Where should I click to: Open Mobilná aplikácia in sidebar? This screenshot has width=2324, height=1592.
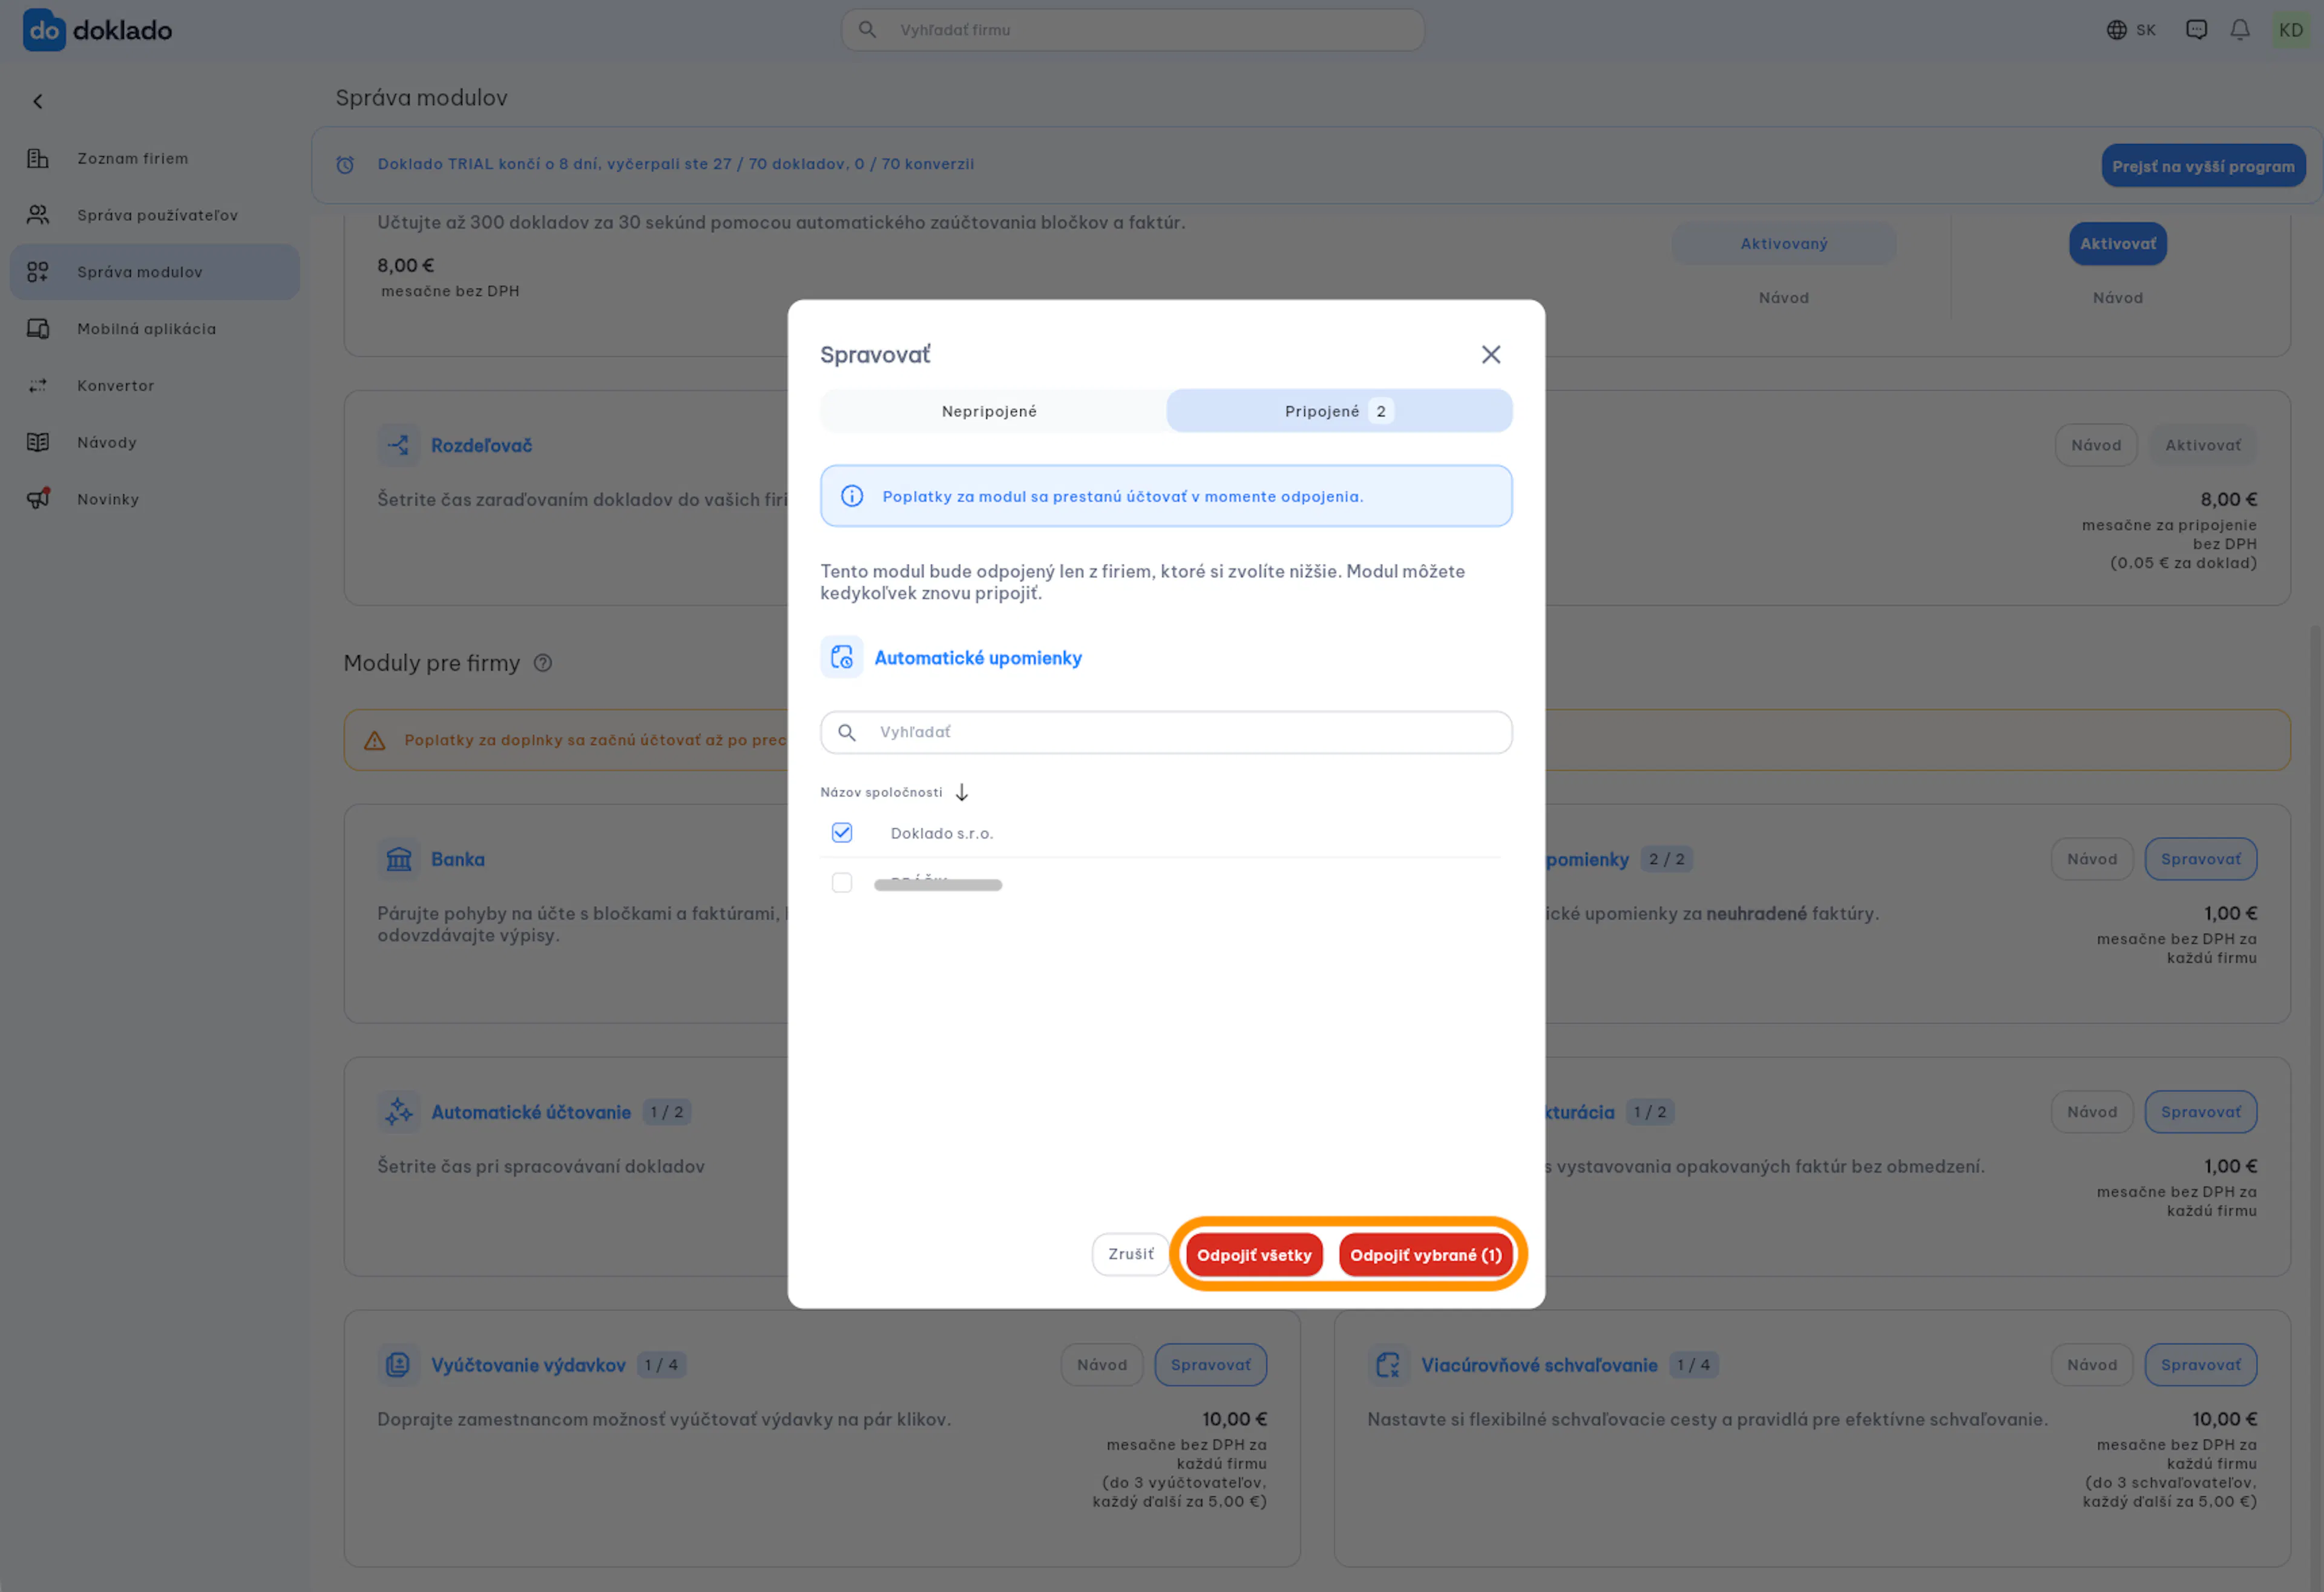coord(155,329)
